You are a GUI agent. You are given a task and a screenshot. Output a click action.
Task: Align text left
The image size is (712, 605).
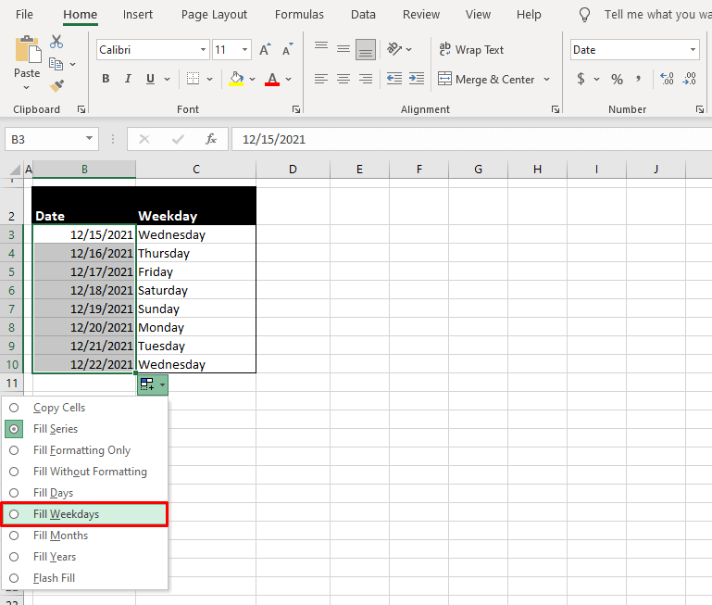[321, 79]
